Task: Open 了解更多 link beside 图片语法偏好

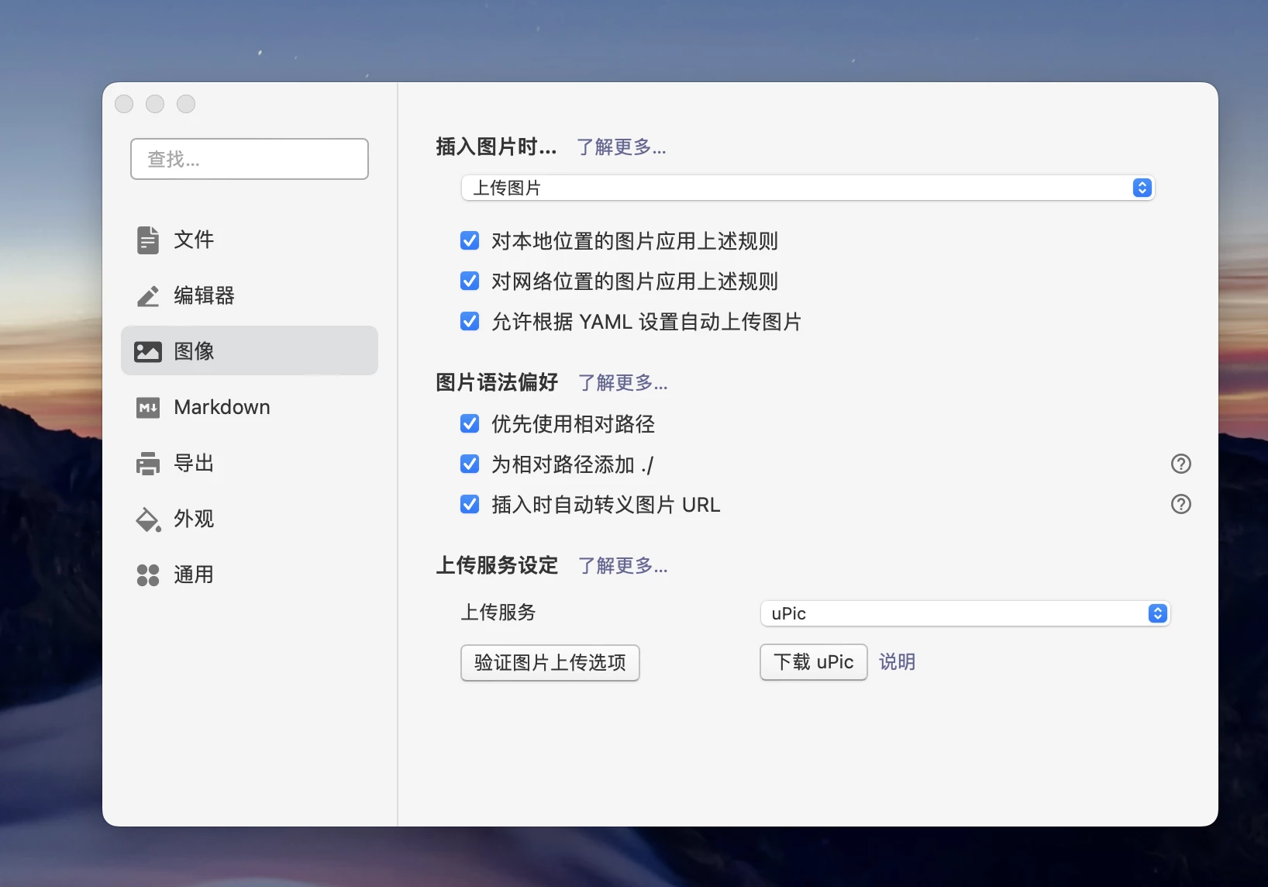Action: tap(623, 382)
